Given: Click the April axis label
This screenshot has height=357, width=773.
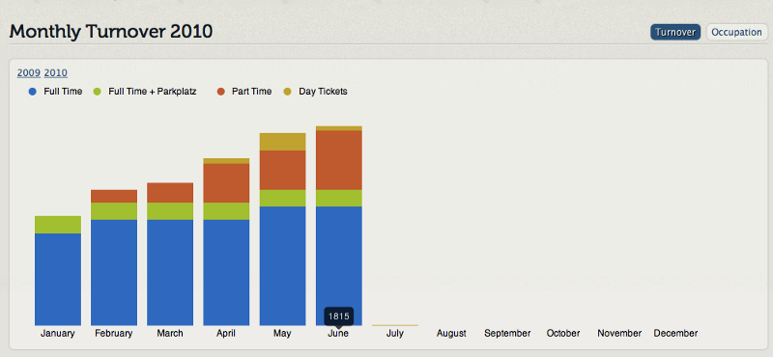Looking at the screenshot, I should click(226, 334).
